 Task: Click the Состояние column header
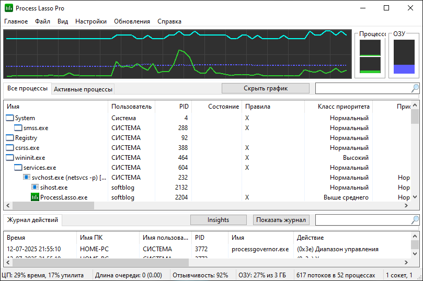pos(216,107)
